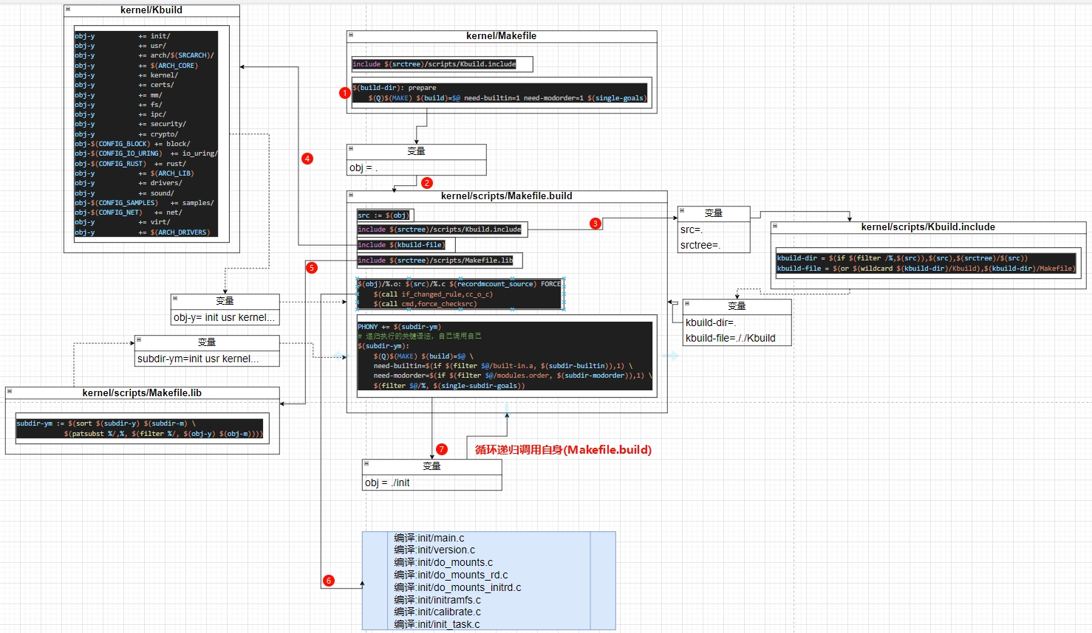Screen dimensions: 1092x633
Task: Select red circle number 6
Action: click(329, 581)
